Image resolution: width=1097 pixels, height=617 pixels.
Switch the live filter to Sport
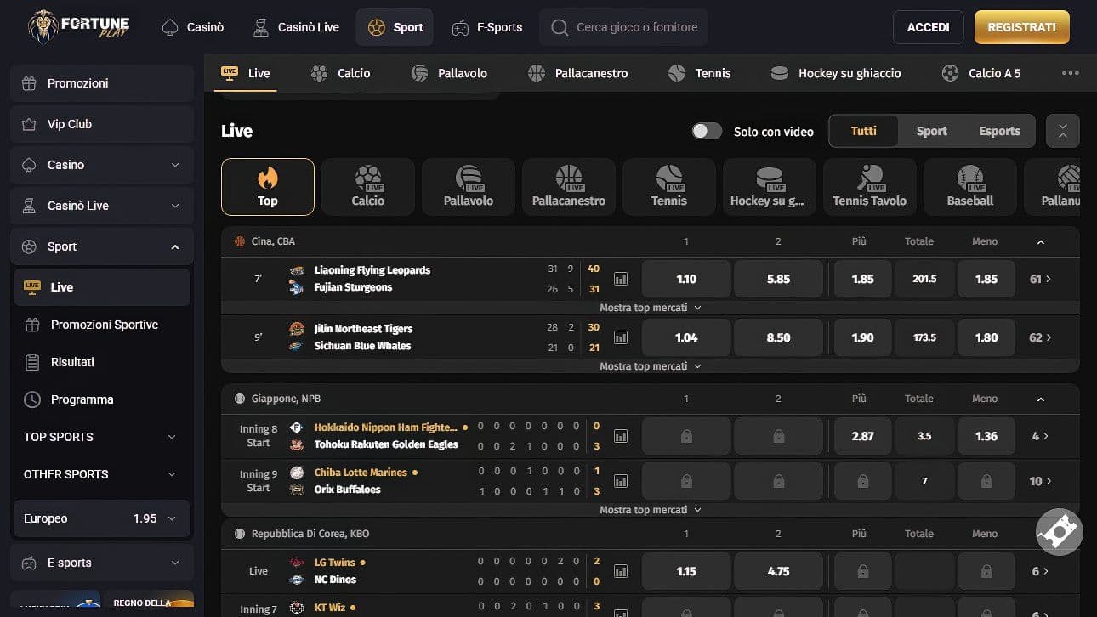pyautogui.click(x=931, y=131)
